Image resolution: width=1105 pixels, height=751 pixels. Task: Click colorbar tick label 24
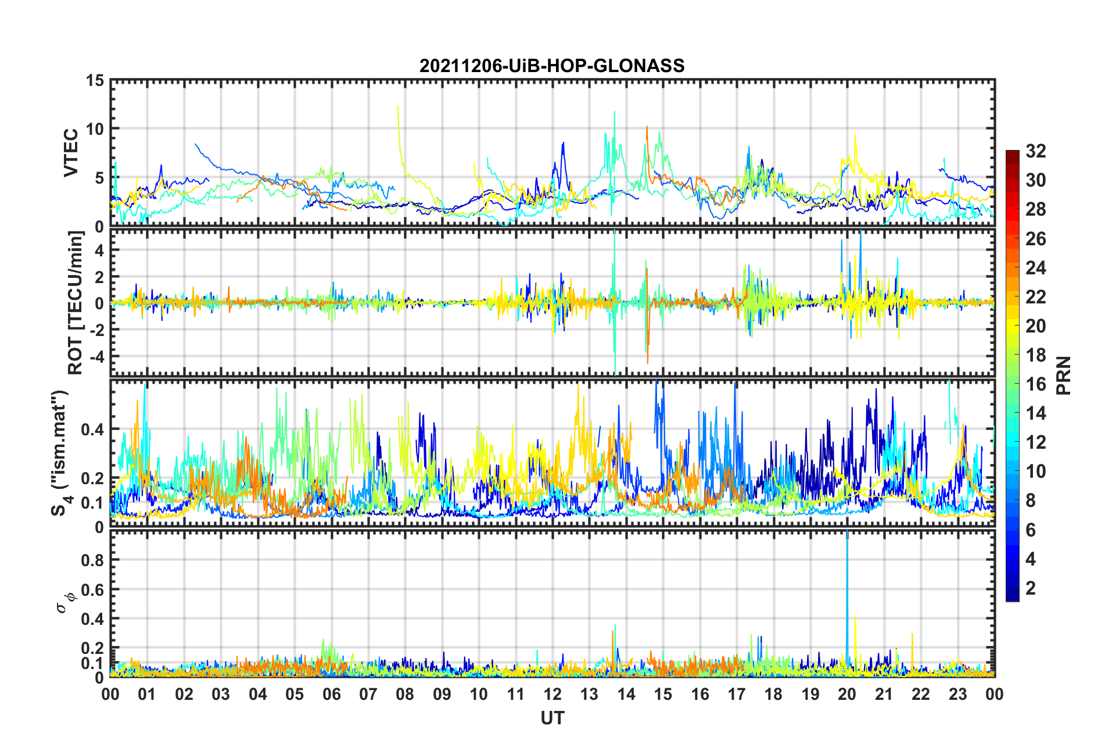click(1036, 268)
